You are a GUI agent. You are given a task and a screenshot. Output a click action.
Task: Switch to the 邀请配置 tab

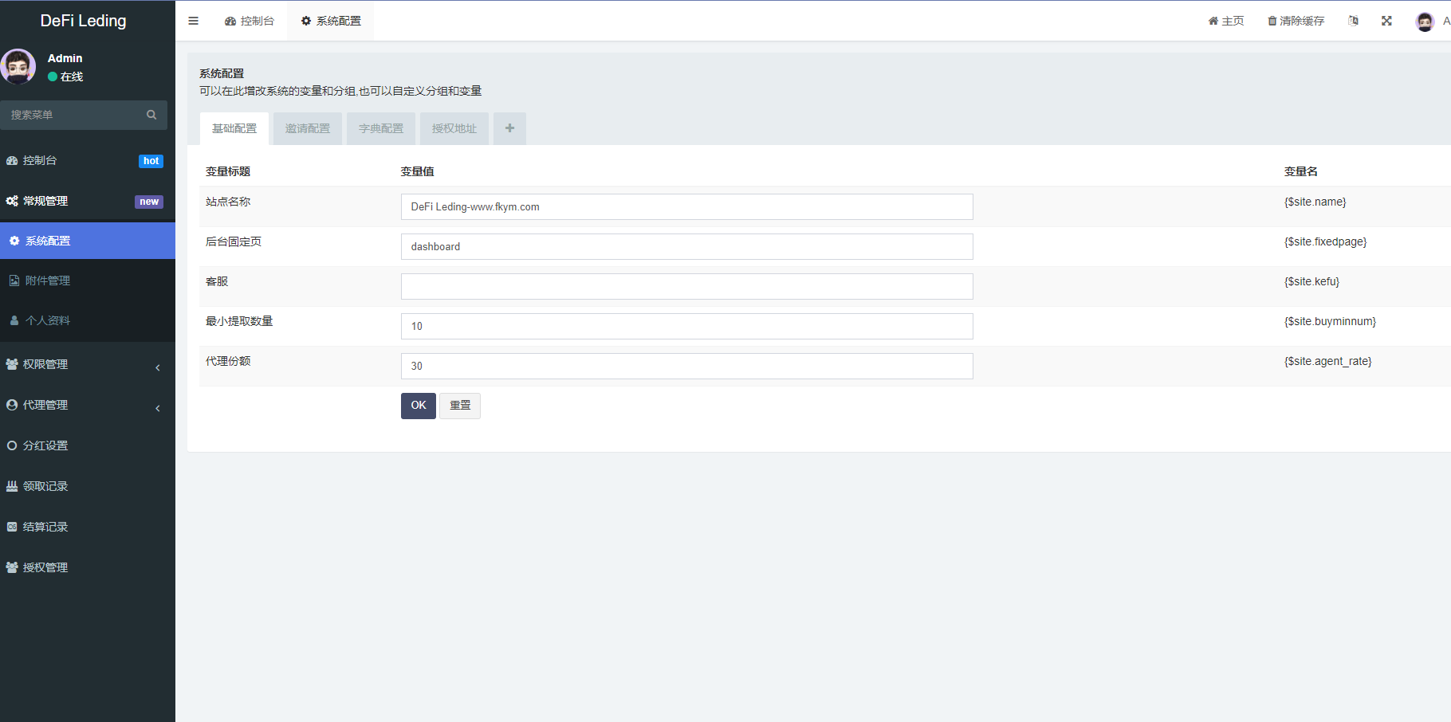point(308,128)
